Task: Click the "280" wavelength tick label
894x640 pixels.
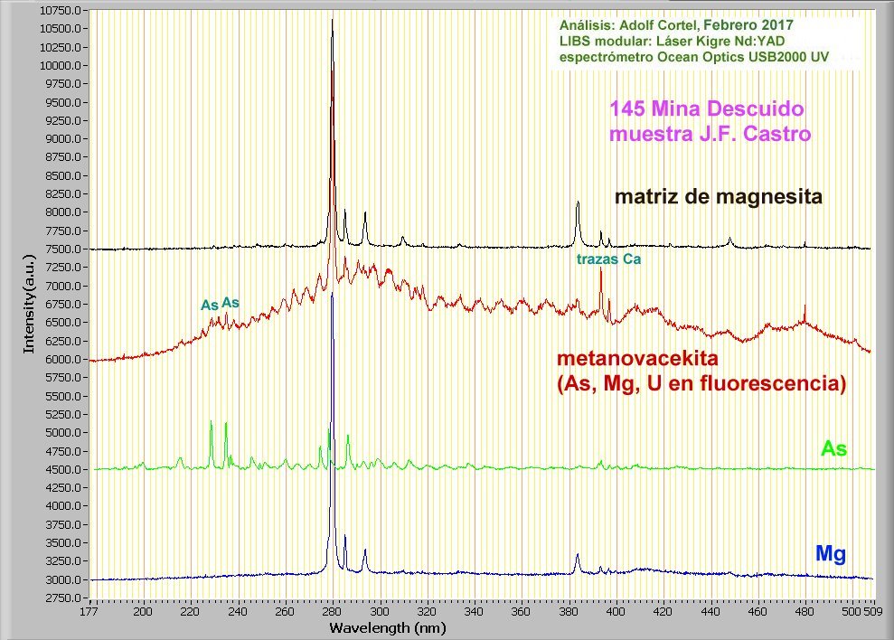Action: click(333, 612)
